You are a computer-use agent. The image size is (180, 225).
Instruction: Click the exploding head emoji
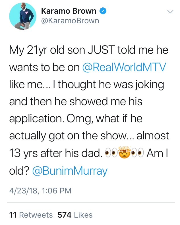click(124, 152)
